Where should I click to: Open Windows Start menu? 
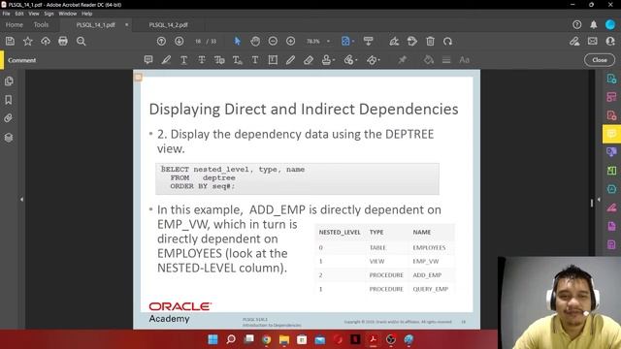212,339
